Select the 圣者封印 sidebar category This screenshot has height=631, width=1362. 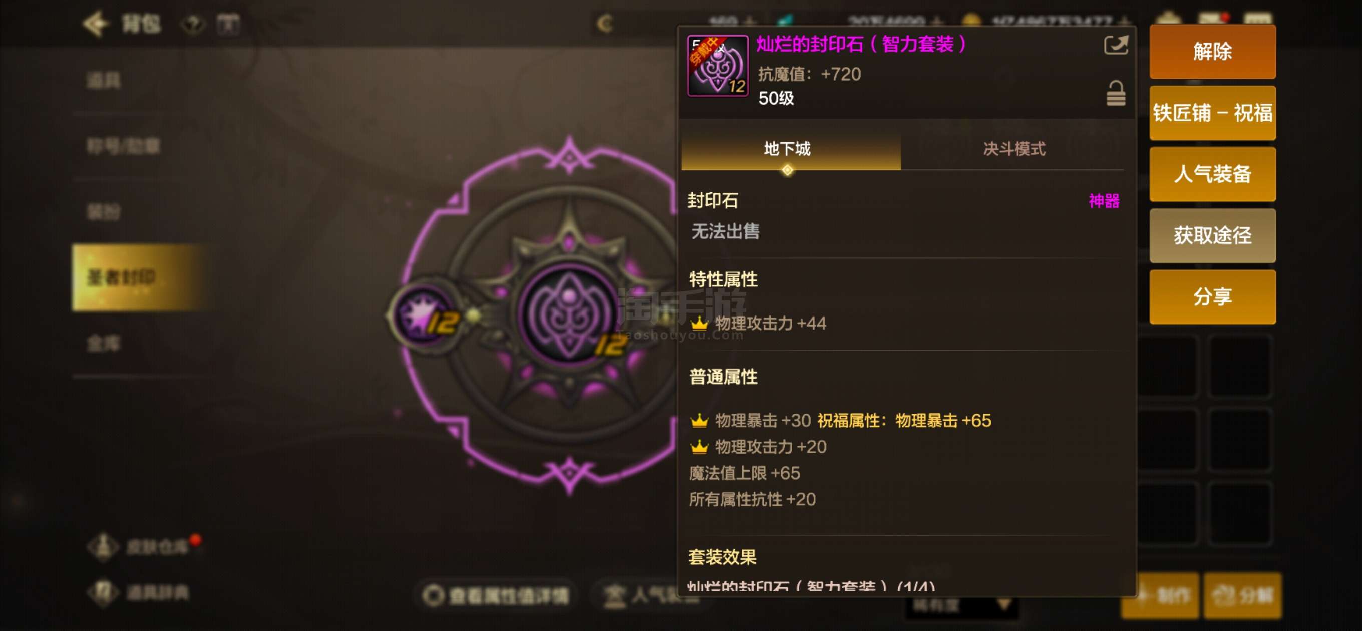pyautogui.click(x=139, y=277)
